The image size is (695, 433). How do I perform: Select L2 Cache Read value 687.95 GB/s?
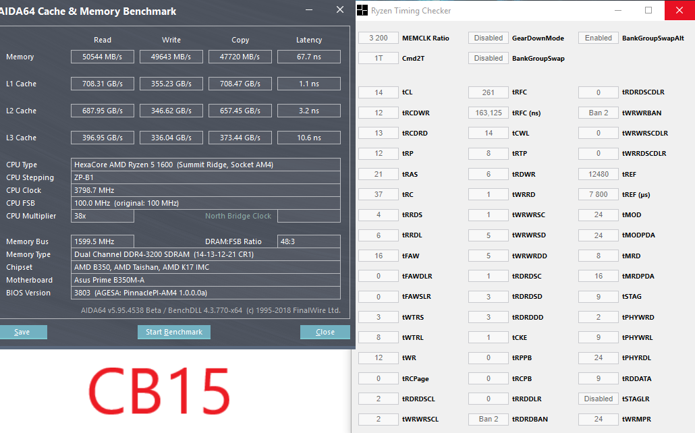point(103,111)
